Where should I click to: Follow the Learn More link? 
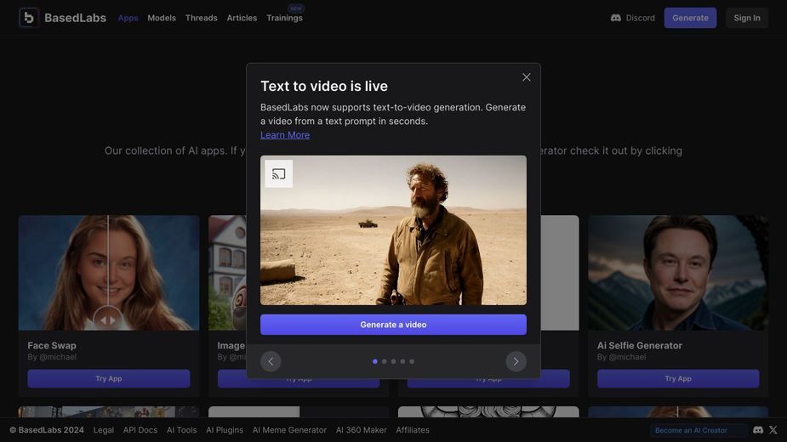pyautogui.click(x=284, y=135)
